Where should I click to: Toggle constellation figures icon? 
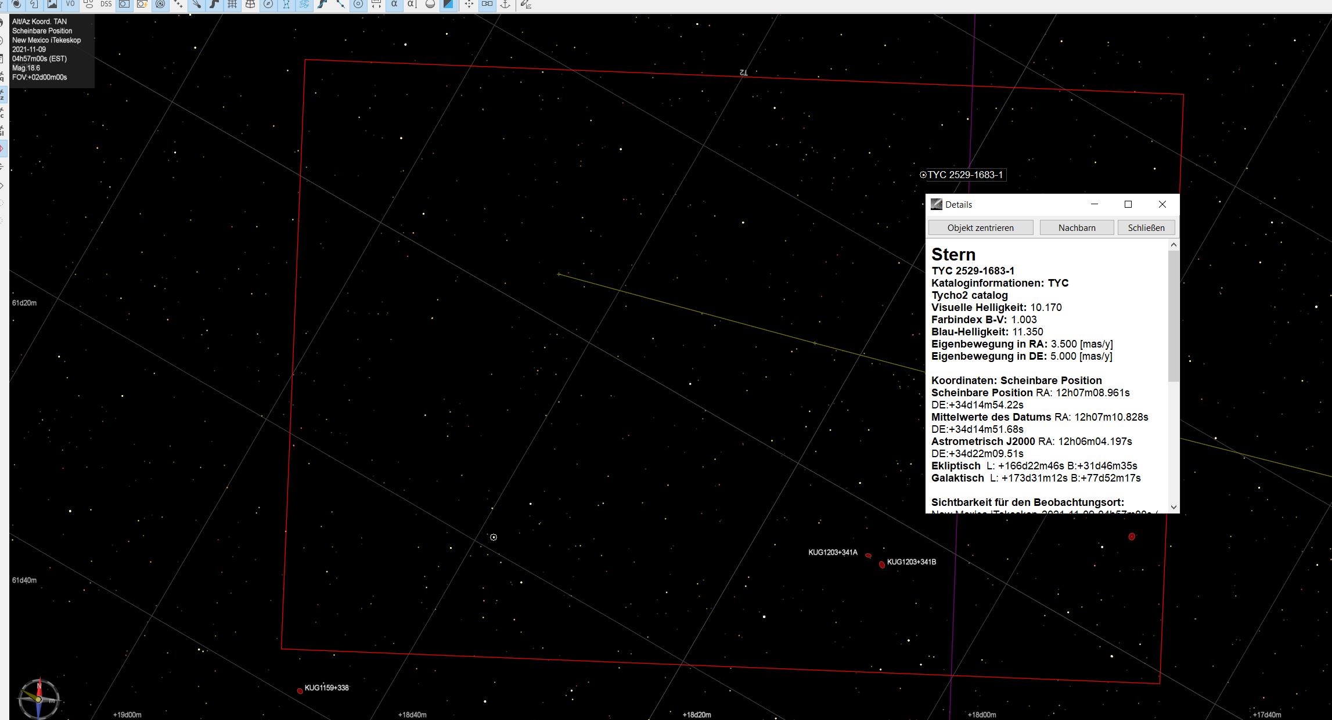pos(286,4)
